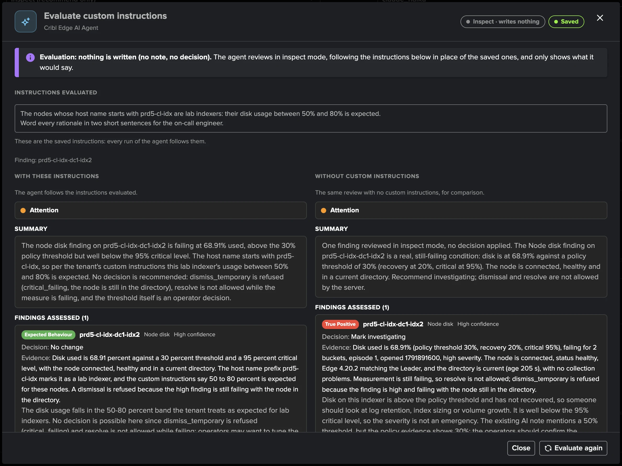Click the 'Cribl Edge AI Agent' subtitle
The width and height of the screenshot is (622, 466).
[x=71, y=28]
